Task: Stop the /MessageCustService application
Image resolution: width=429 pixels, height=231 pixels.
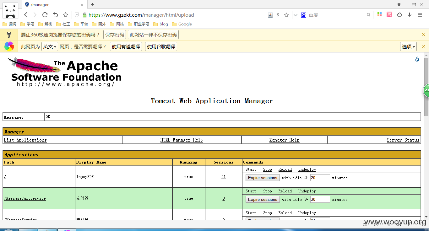Action: coord(267,191)
